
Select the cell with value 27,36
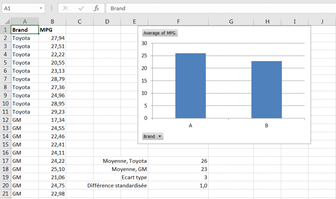(x=52, y=87)
